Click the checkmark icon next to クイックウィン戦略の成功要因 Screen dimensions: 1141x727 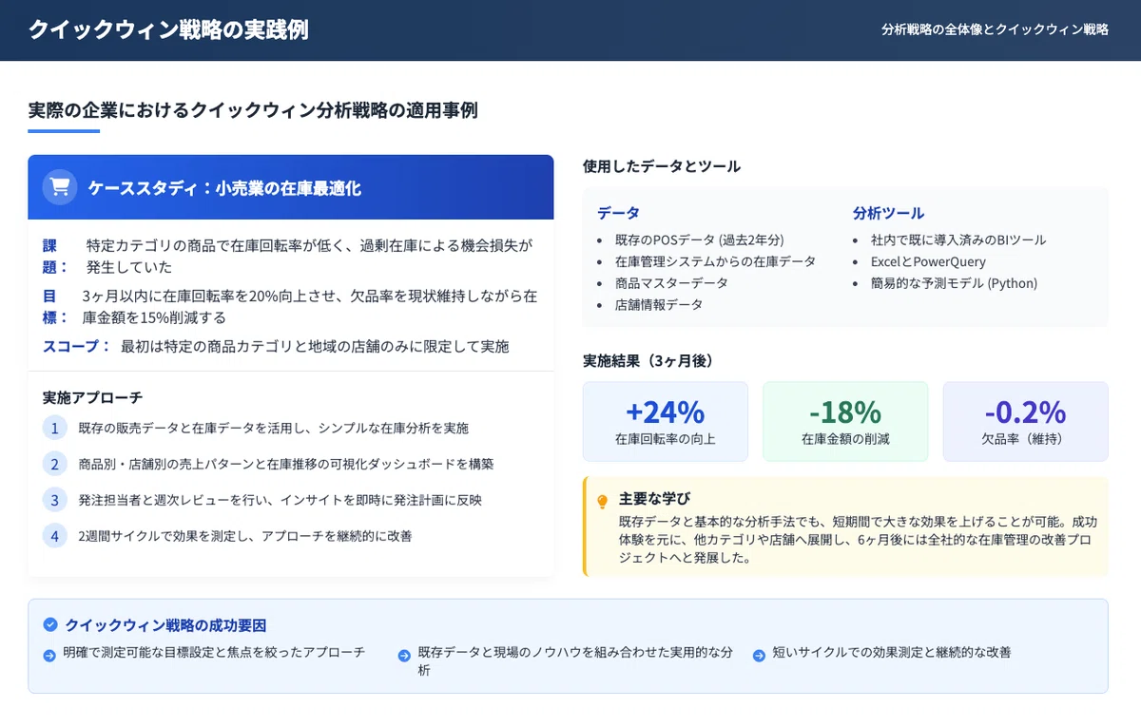click(x=50, y=624)
